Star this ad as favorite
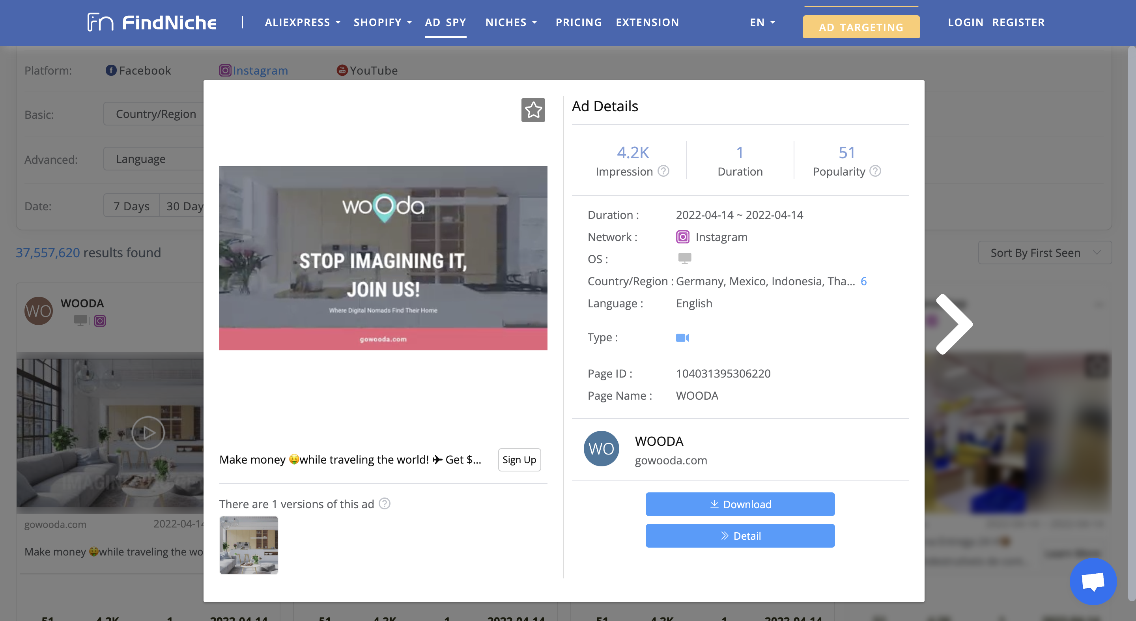Screen dimensions: 1136x621 533,110
